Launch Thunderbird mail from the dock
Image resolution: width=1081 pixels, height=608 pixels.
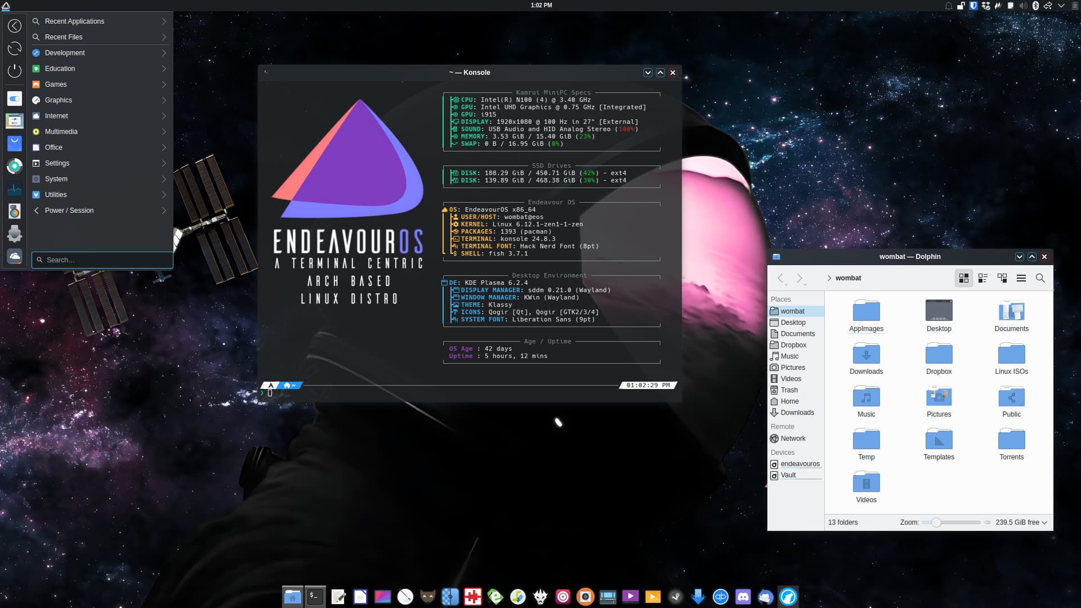(x=766, y=596)
